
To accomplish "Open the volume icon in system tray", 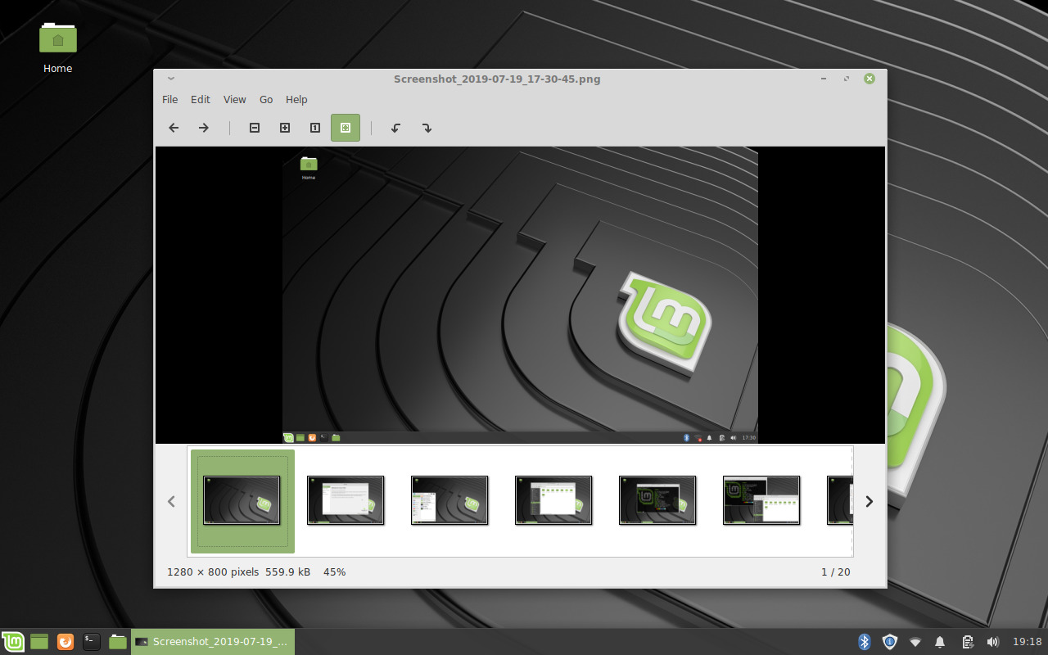I will point(993,642).
